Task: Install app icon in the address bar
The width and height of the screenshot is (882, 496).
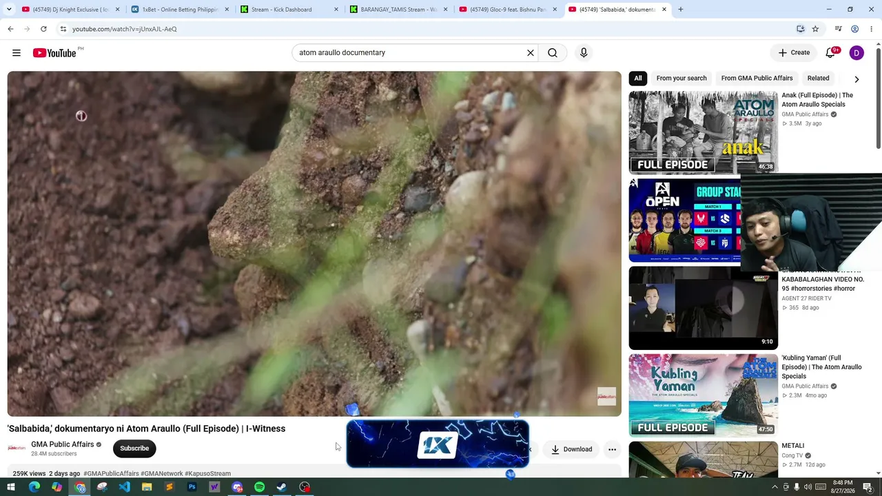Action: click(x=800, y=29)
